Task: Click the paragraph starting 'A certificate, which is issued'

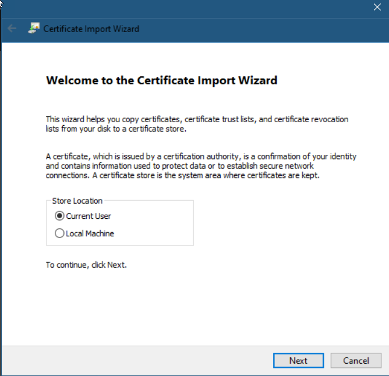Action: 201,166
